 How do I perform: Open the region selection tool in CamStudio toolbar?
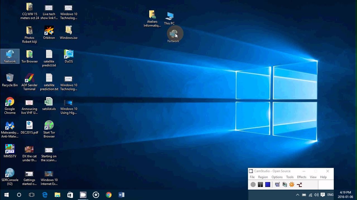coord(277,184)
